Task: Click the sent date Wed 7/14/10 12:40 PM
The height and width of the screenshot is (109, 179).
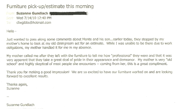Action: point(34,18)
